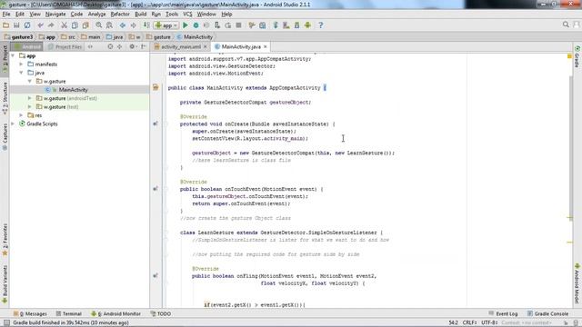582x327 pixels.
Task: Open the Tools menu
Action: (172, 15)
